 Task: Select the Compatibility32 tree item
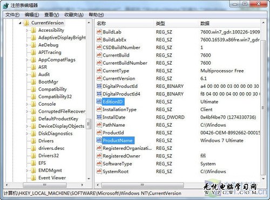(x=55, y=96)
